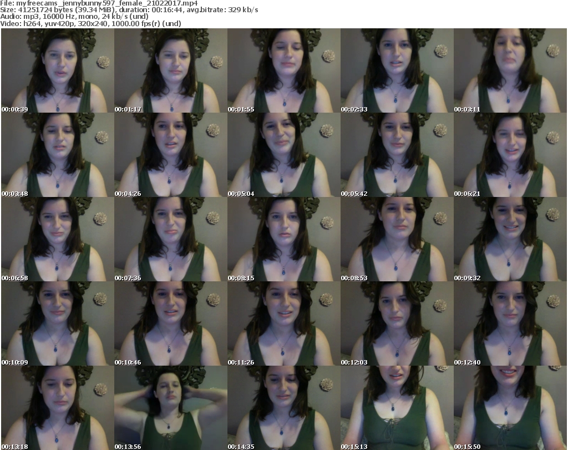Select the thumbnail at timestamp 00:04:26
This screenshot has width=568, height=450.
(x=171, y=155)
